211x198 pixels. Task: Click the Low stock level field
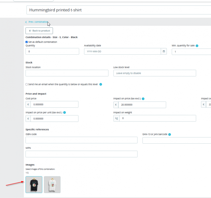coord(155,73)
